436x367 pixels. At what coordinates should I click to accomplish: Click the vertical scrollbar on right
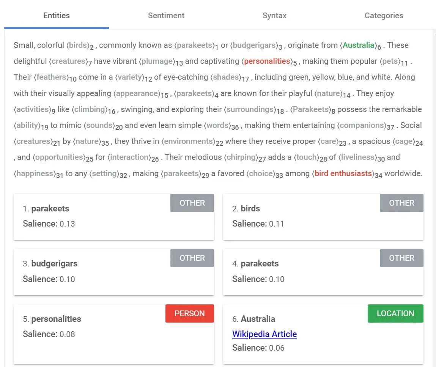pyautogui.click(x=434, y=190)
